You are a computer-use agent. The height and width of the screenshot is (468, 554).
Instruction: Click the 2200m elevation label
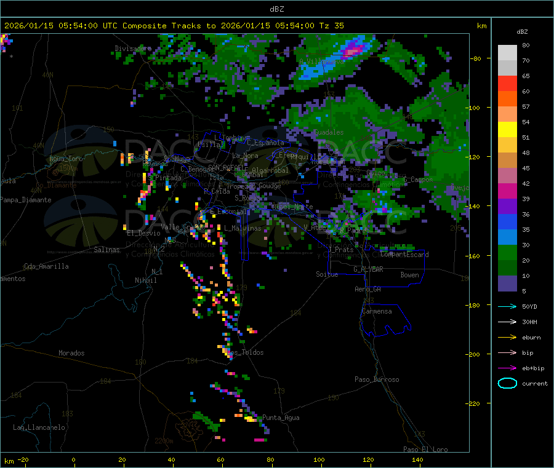click(x=164, y=441)
